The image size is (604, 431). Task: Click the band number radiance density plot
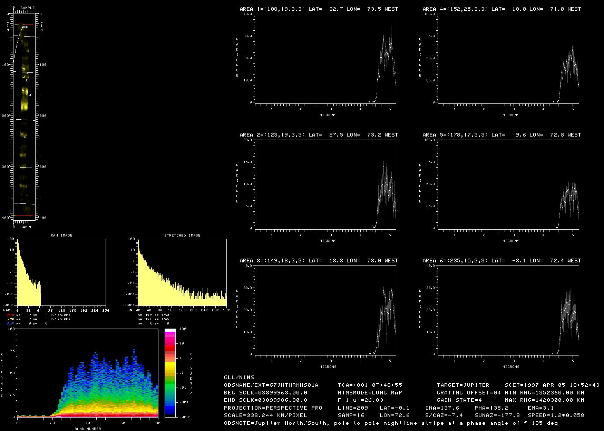(87, 373)
